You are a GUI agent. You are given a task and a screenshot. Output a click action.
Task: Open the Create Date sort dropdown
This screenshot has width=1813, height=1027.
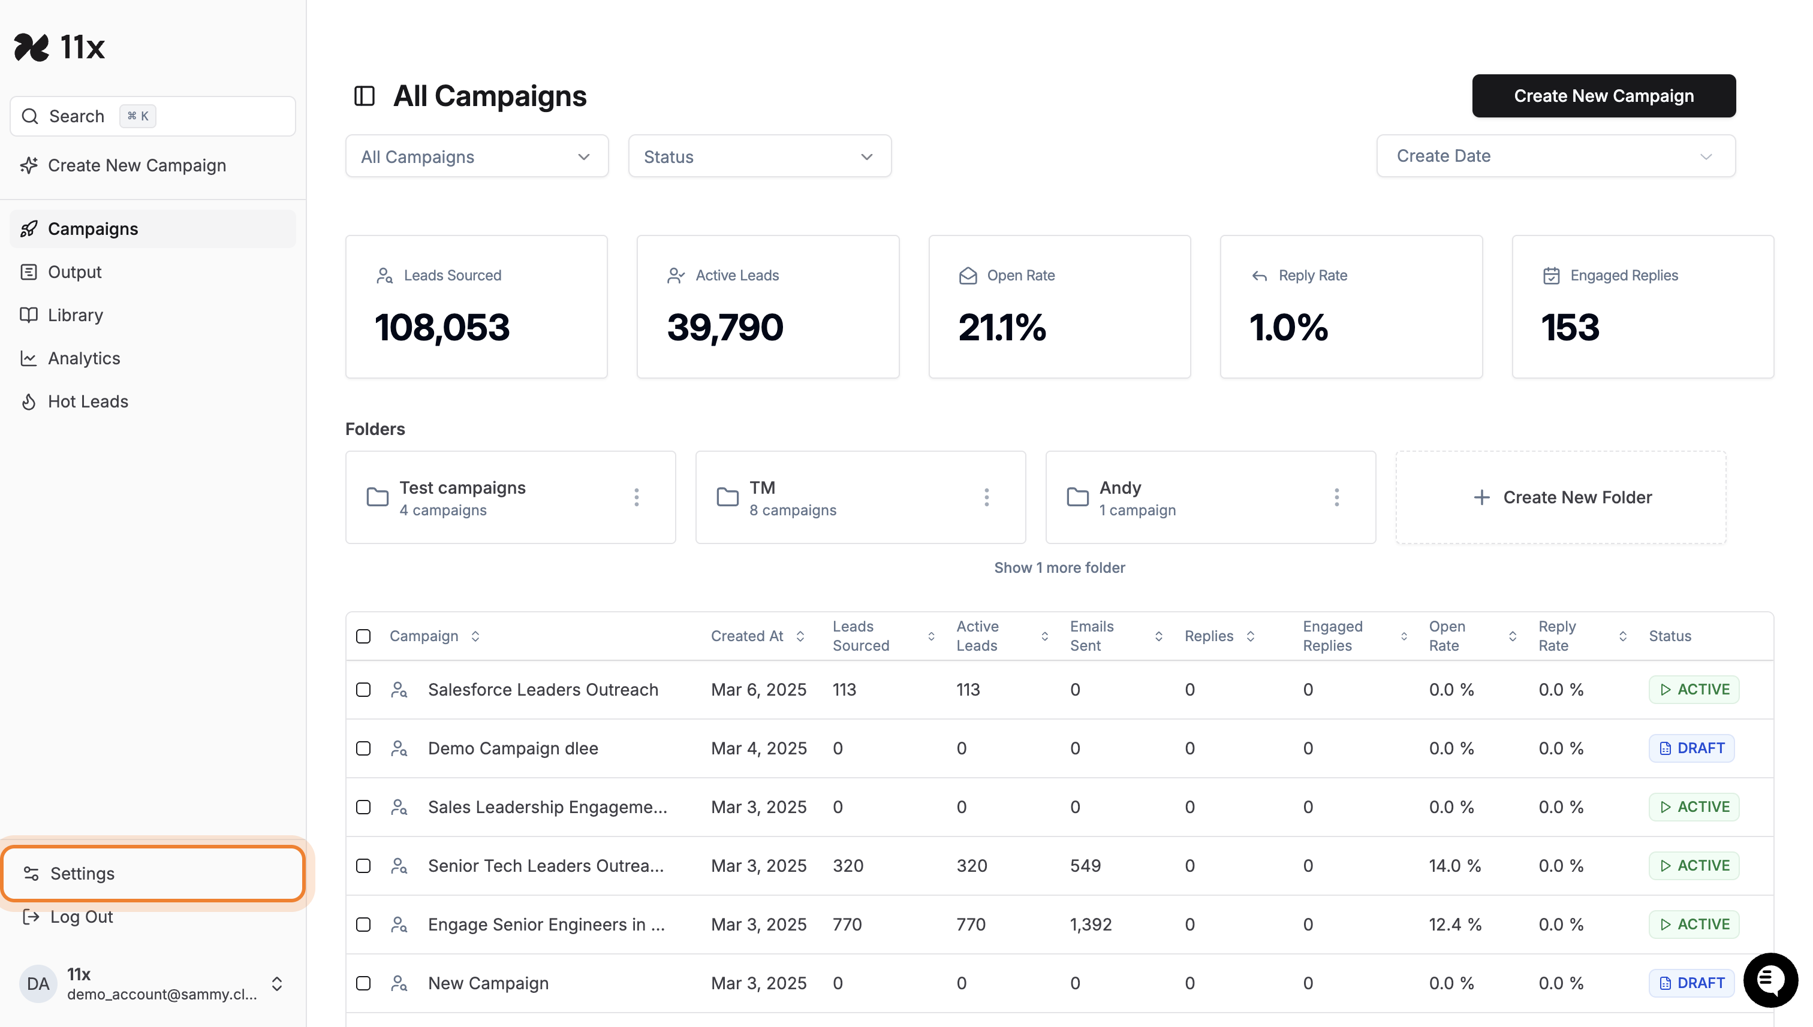click(x=1555, y=156)
